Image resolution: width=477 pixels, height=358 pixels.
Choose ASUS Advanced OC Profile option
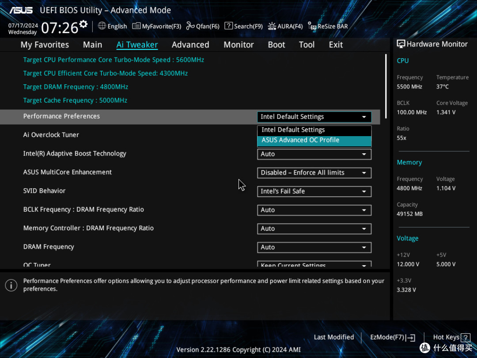314,141
